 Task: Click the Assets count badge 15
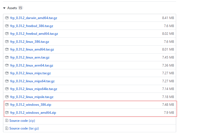[20, 8]
